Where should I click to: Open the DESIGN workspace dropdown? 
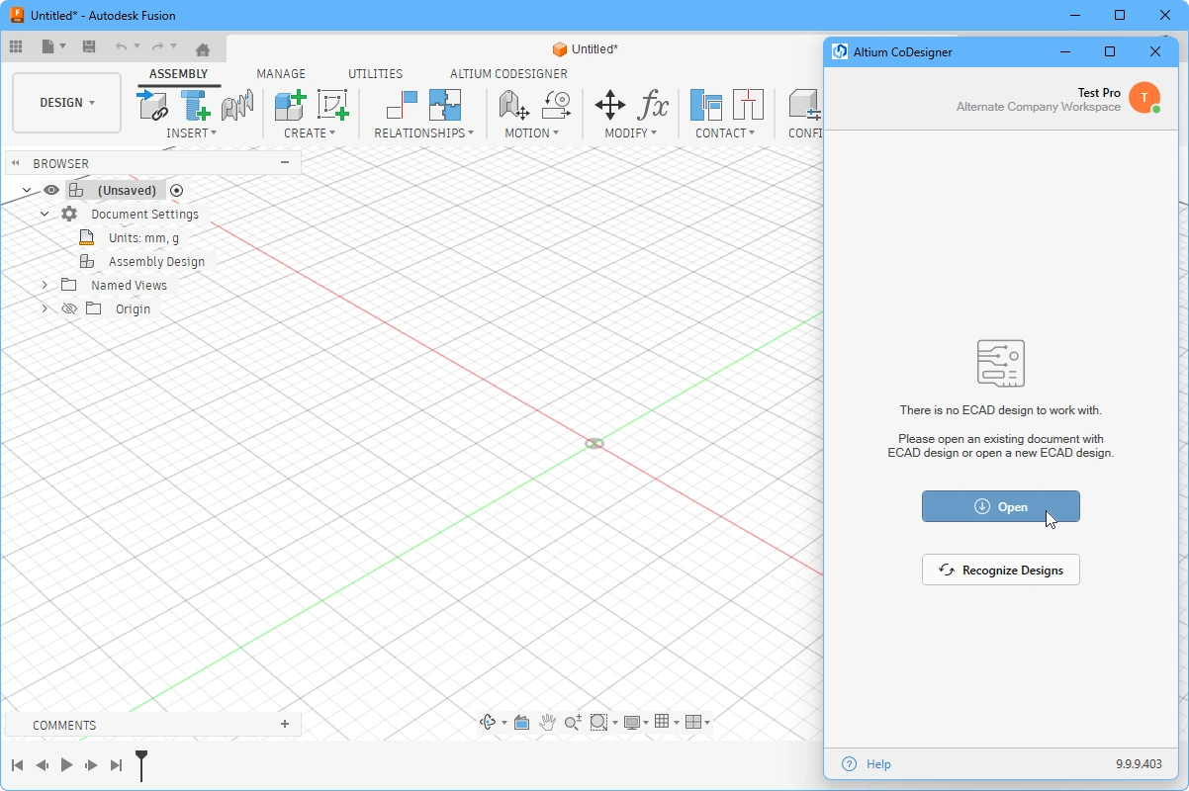[65, 102]
